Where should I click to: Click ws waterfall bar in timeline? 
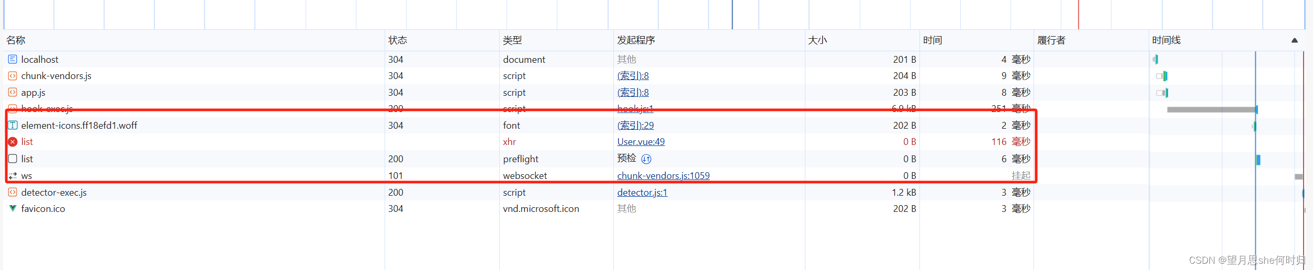[1298, 177]
